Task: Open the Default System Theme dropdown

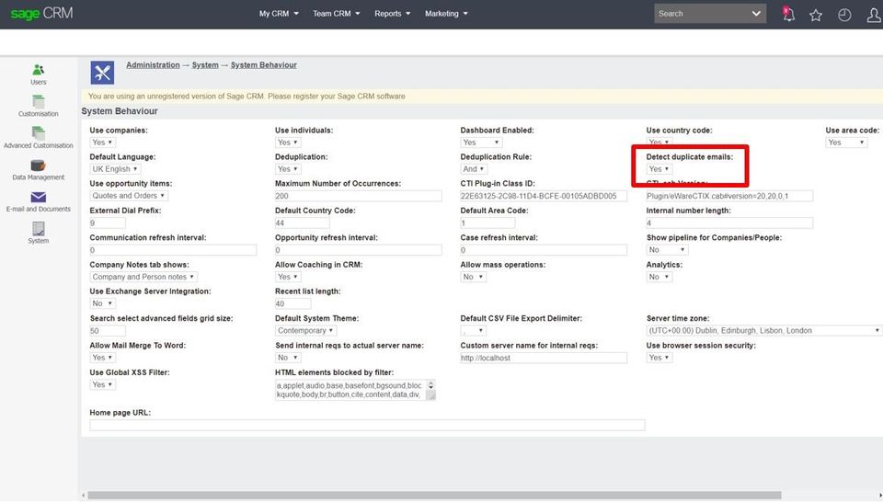Action: click(x=305, y=330)
